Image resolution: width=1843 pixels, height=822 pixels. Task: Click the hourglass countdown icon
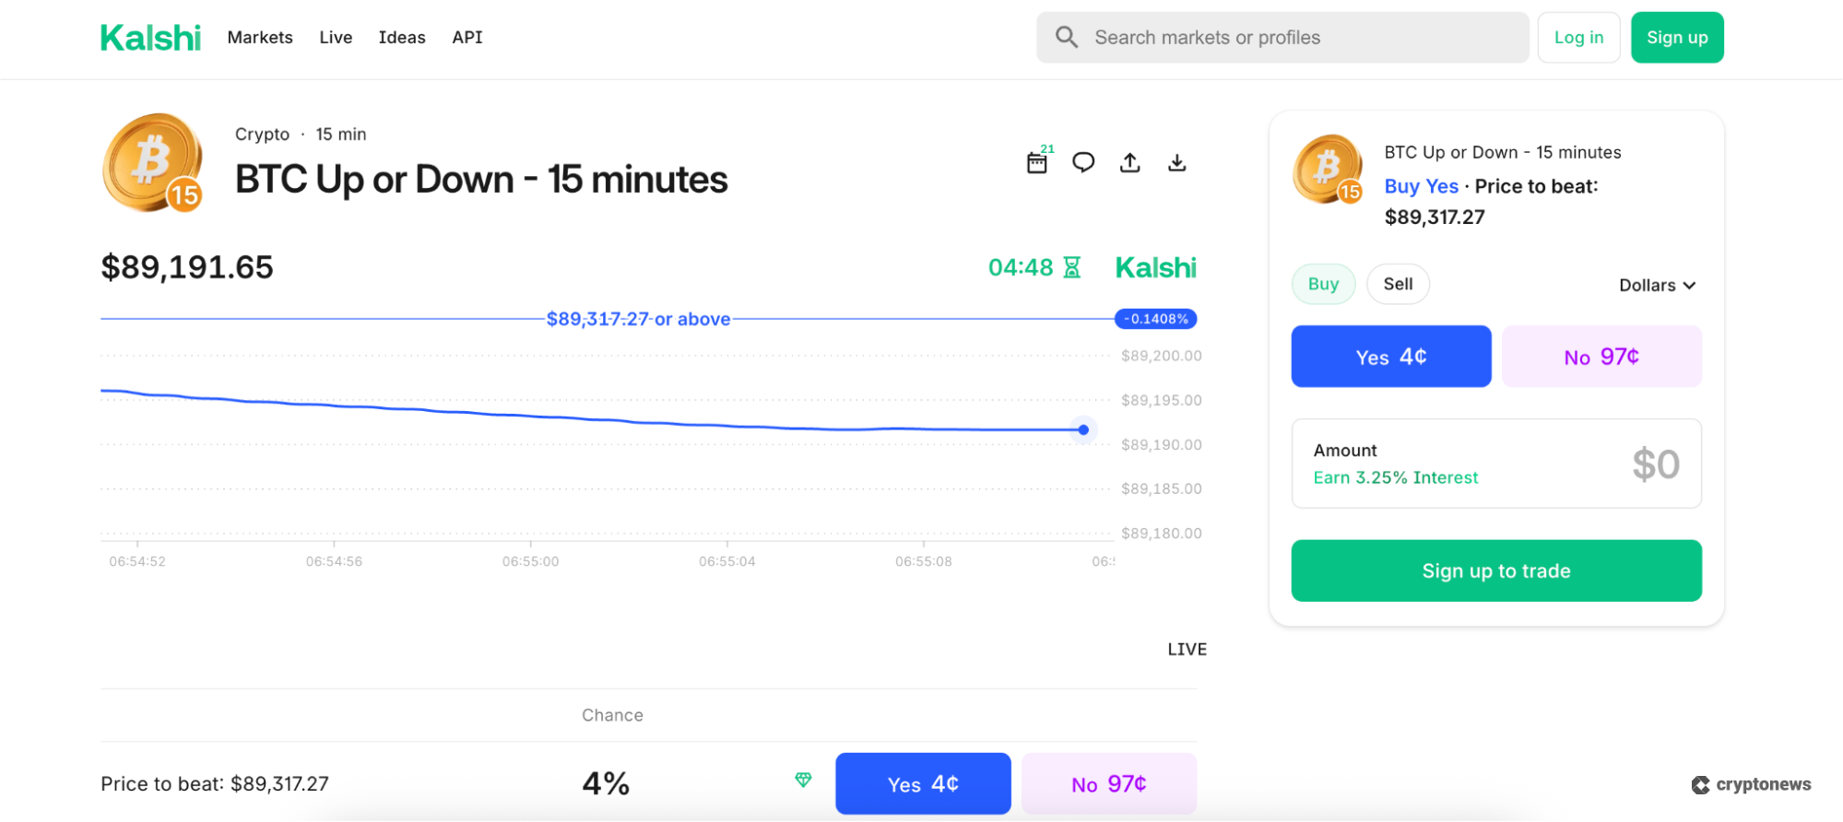pyautogui.click(x=1071, y=267)
